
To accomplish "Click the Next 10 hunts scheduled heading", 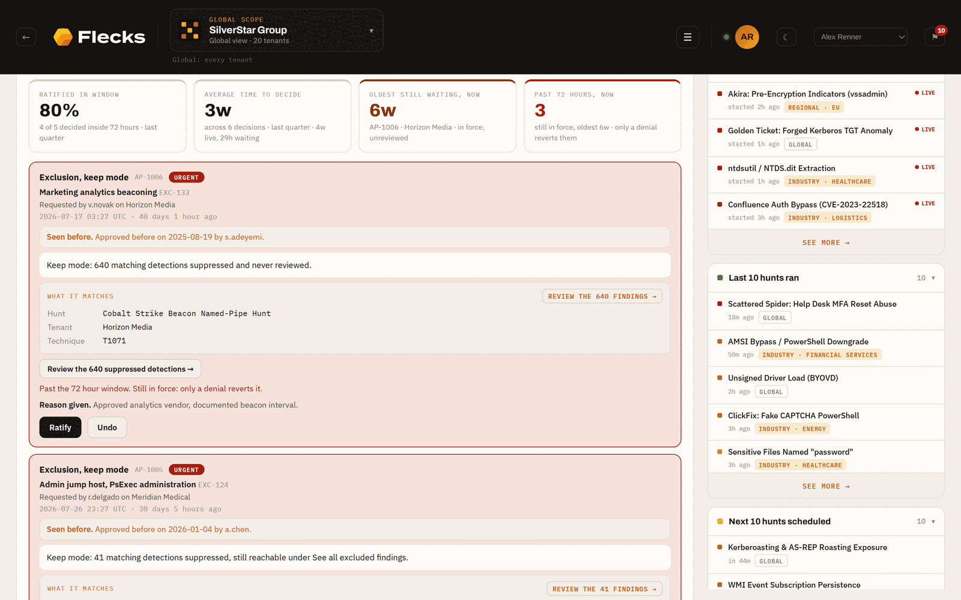I will [x=780, y=521].
